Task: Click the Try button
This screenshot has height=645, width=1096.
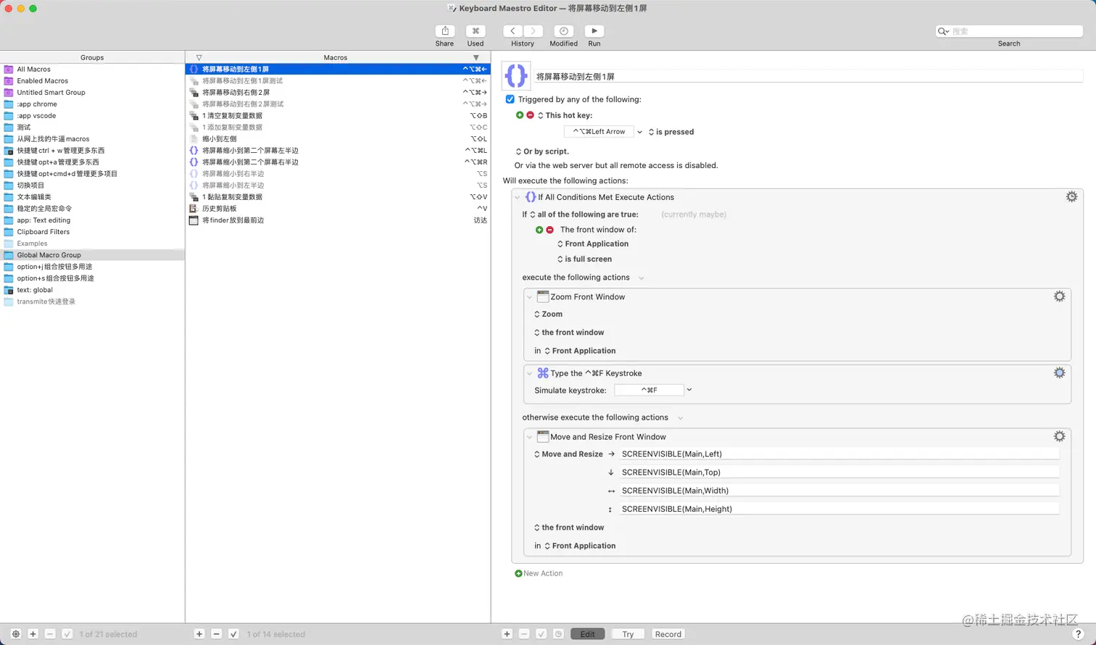Action: (x=628, y=634)
